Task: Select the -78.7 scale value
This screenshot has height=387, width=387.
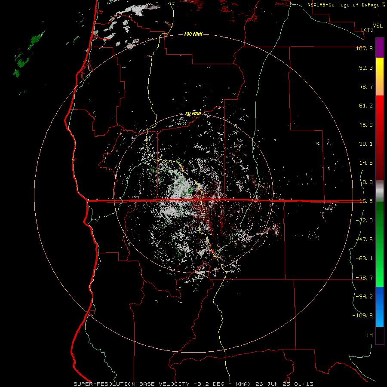Action: tap(364, 278)
